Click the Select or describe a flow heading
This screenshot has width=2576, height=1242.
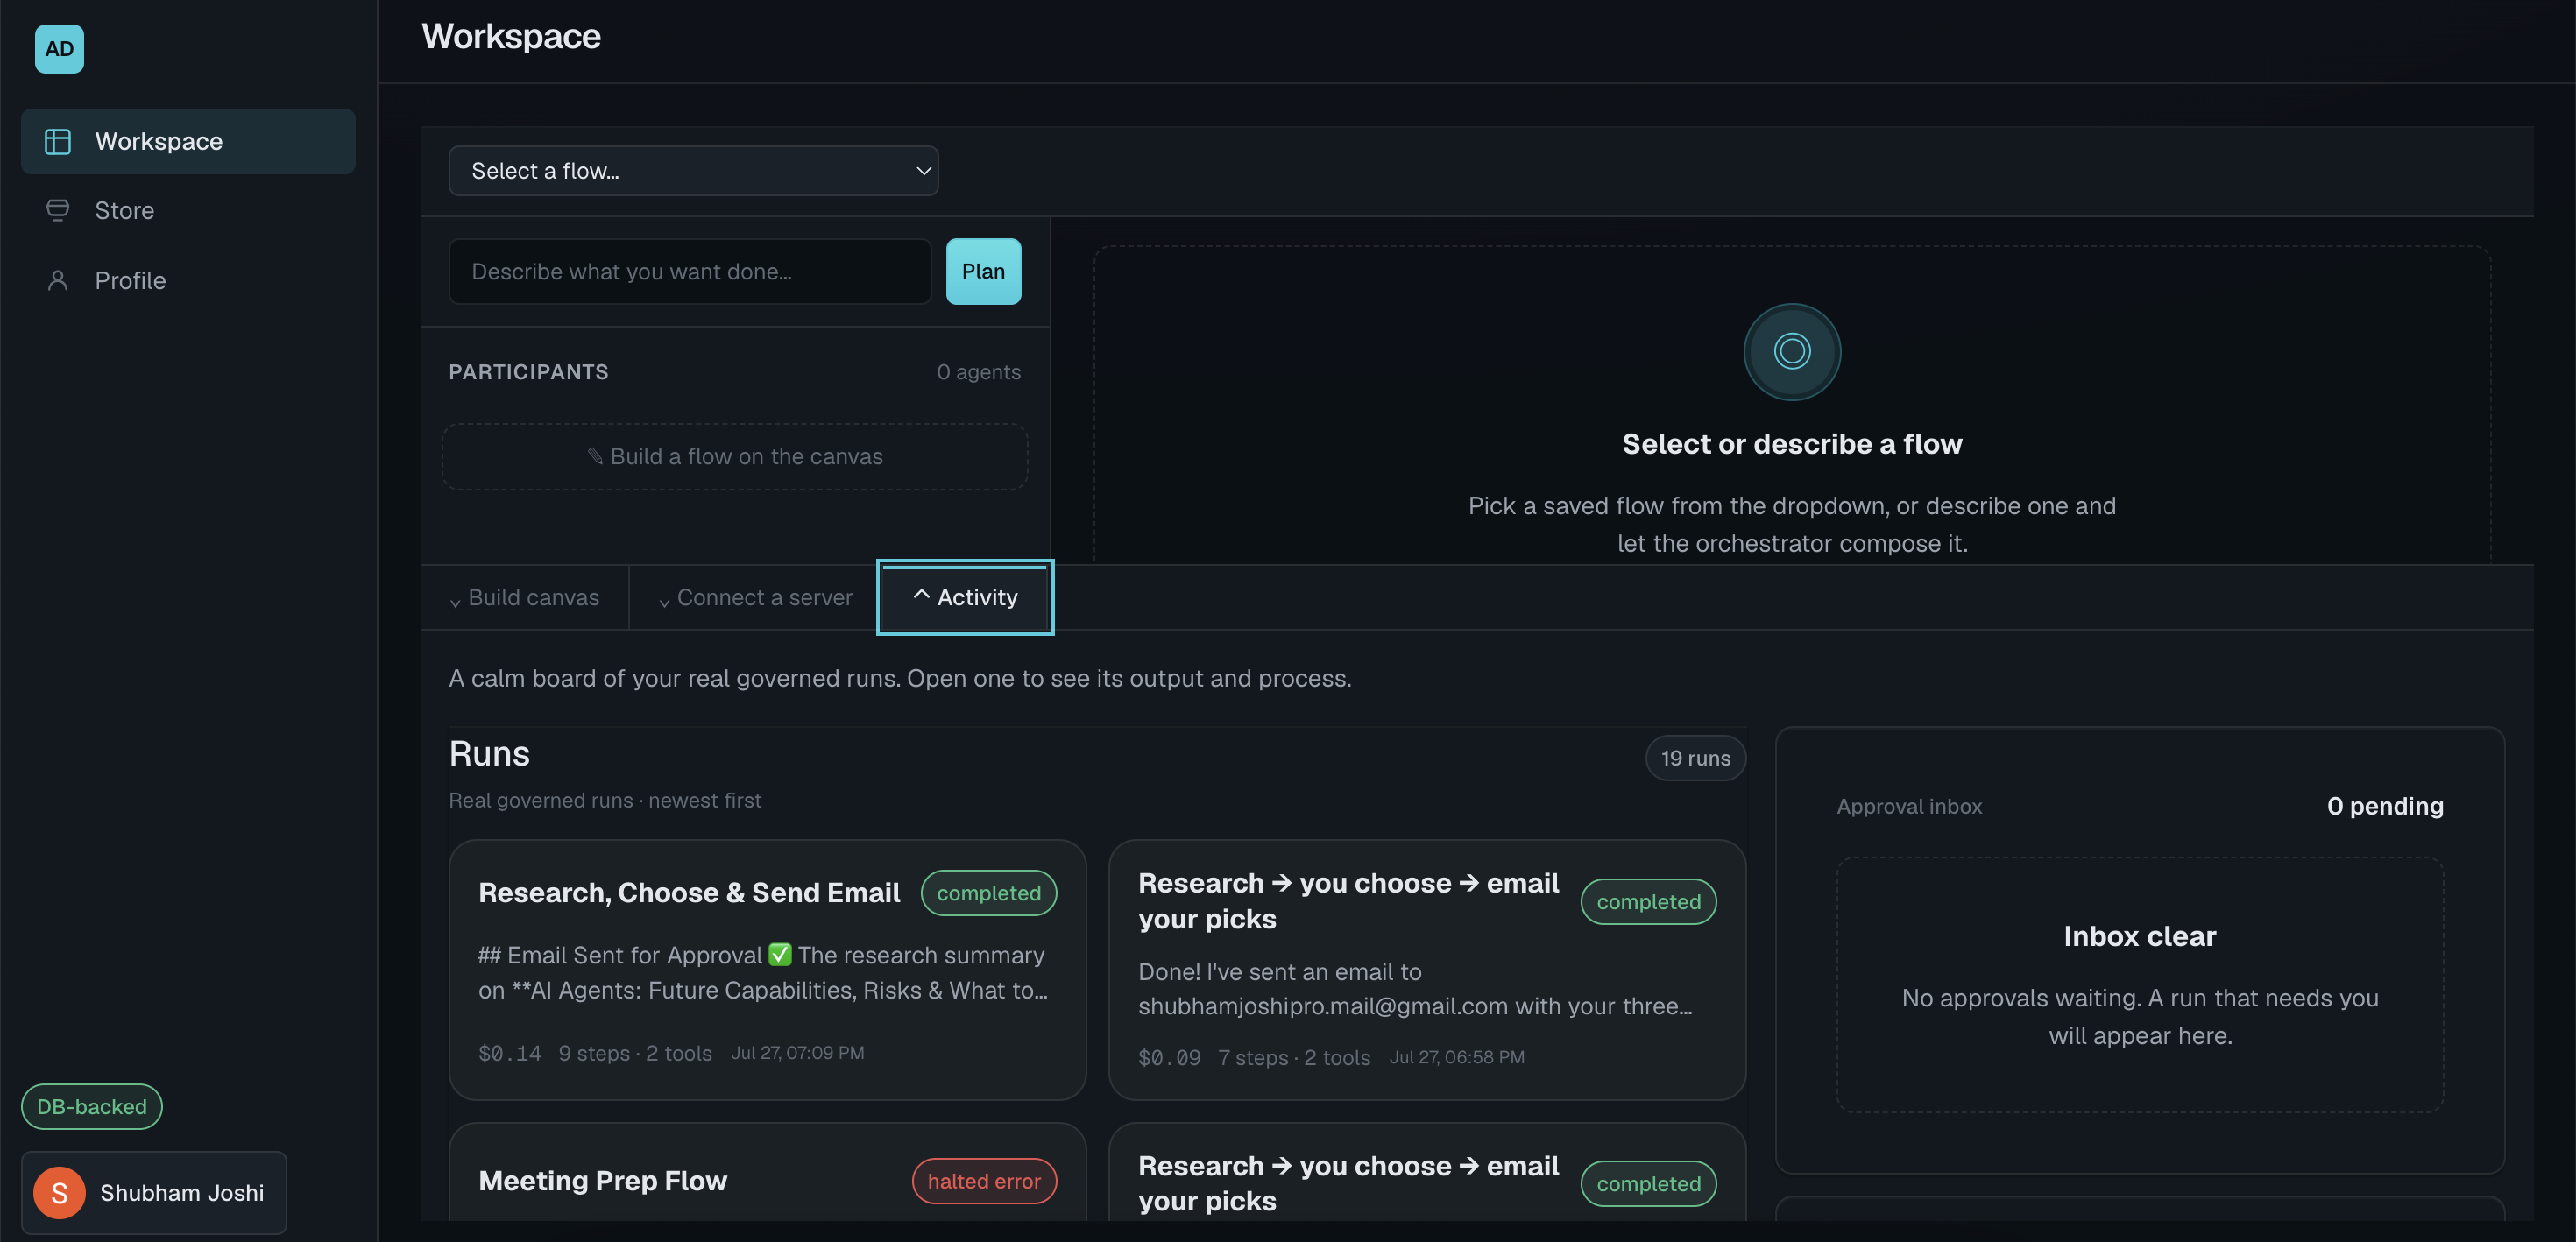point(1792,444)
